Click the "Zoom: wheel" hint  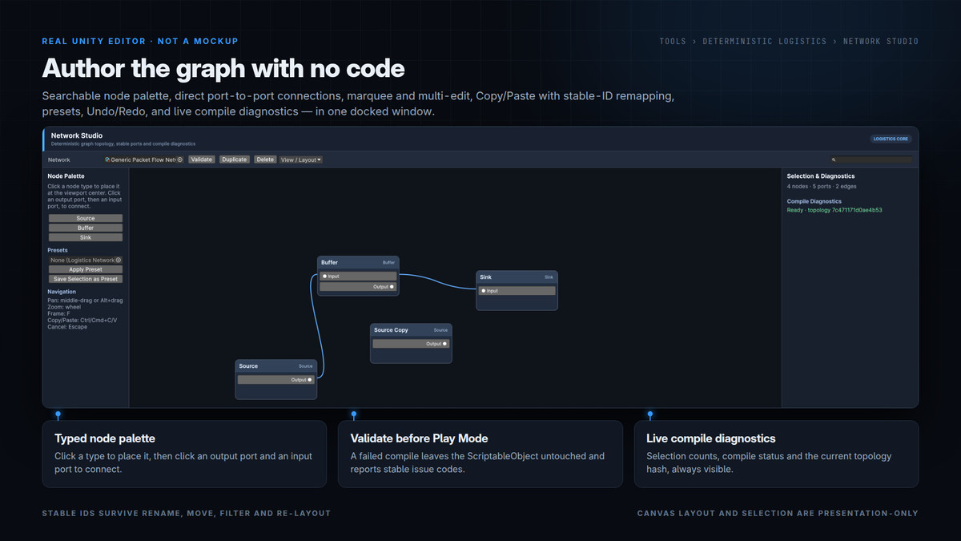[x=64, y=307]
